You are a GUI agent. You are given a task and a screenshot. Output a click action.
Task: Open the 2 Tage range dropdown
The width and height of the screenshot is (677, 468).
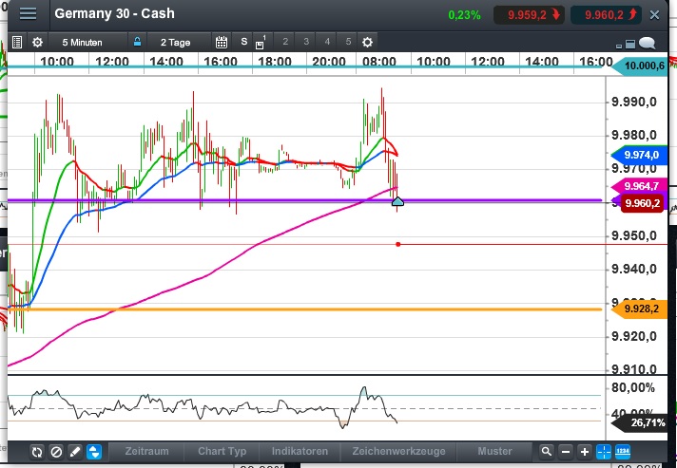click(175, 42)
